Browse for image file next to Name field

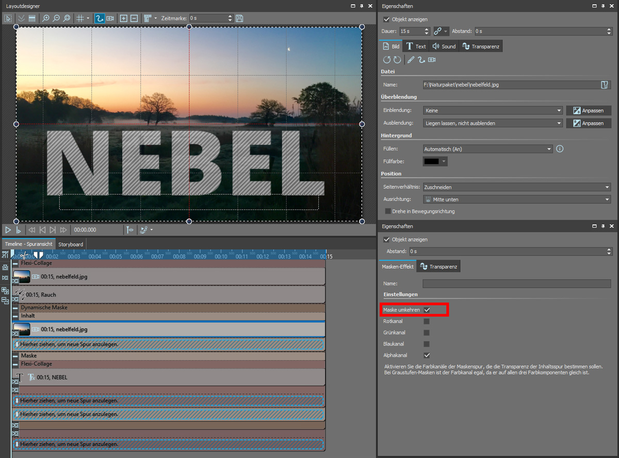pos(605,85)
